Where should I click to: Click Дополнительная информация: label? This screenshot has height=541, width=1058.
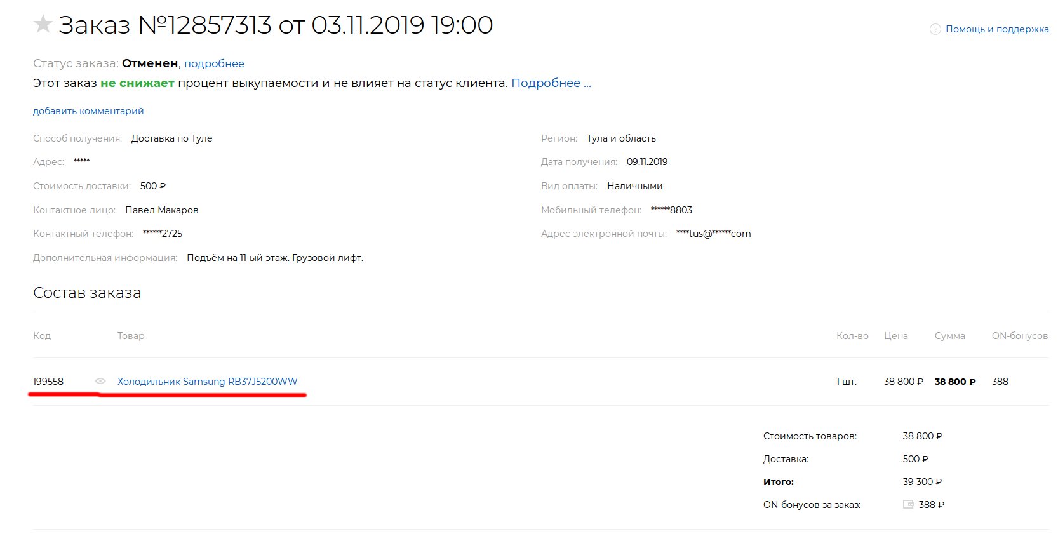point(105,258)
